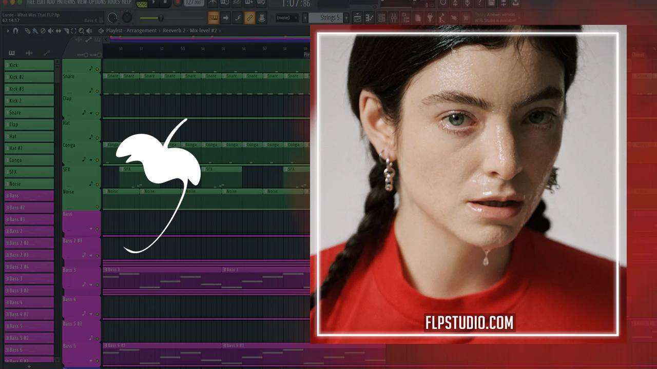
Task: Expand the Bass 2 #3 track dropdown arrow
Action: 91,255
